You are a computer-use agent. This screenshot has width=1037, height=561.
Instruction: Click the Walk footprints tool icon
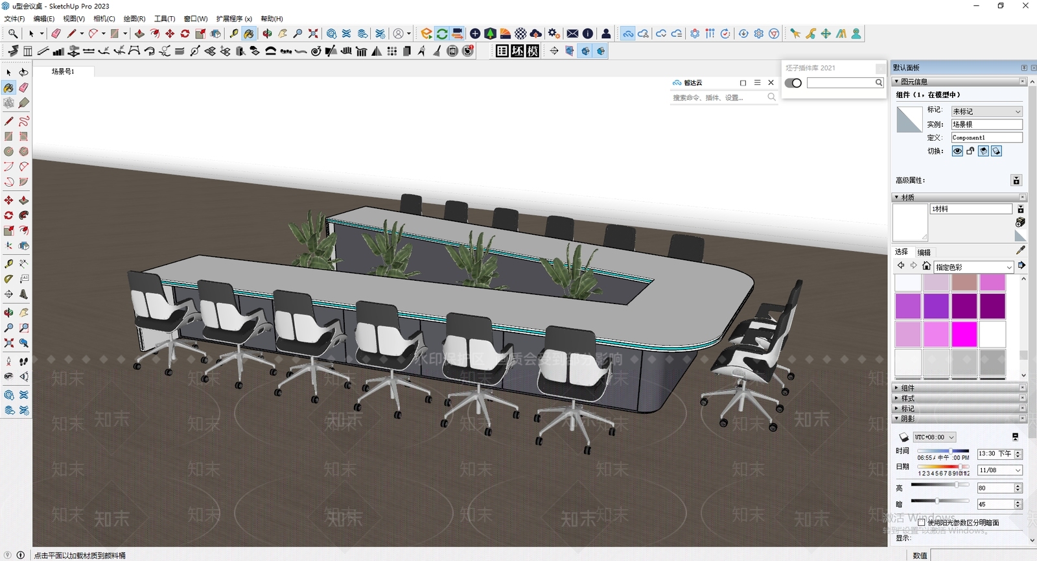tap(23, 361)
